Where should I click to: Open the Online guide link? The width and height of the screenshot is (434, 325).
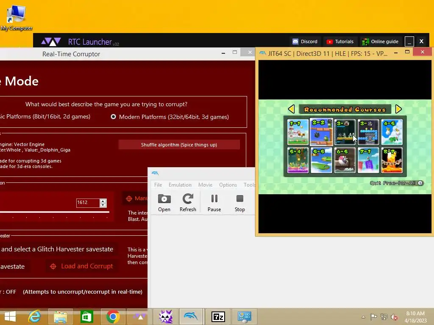380,41
